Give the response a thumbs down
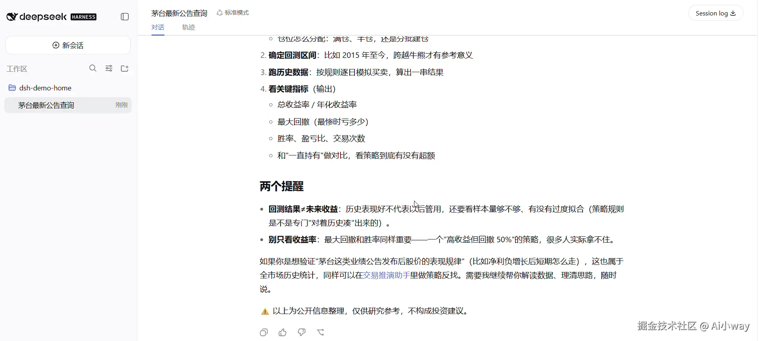 pyautogui.click(x=302, y=332)
